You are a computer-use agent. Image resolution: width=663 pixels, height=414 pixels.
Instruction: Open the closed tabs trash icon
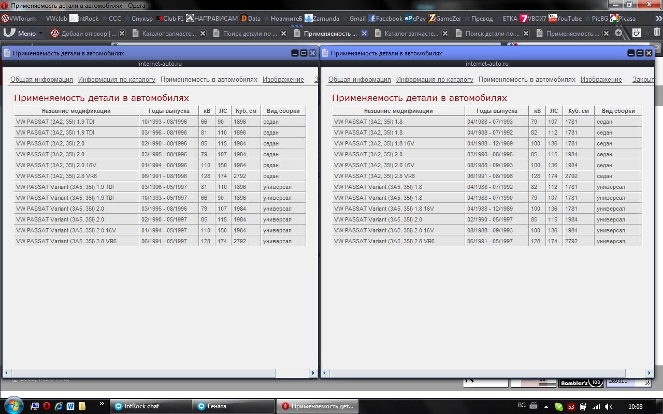click(x=657, y=33)
